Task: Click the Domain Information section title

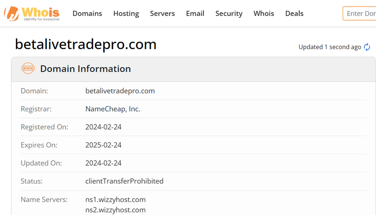Action: click(x=86, y=69)
